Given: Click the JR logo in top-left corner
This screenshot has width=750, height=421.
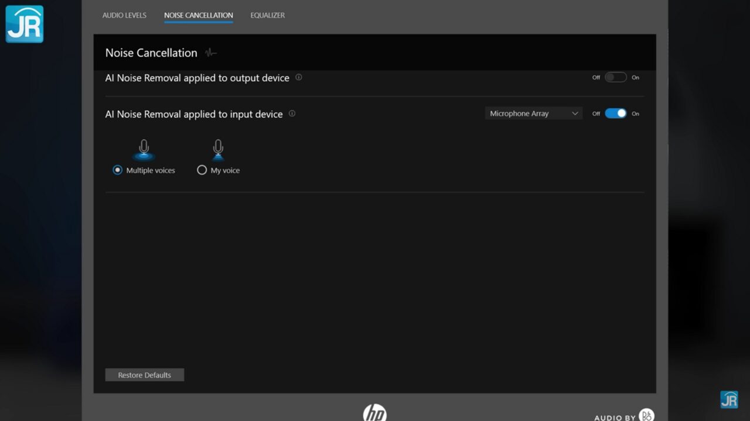Looking at the screenshot, I should click(x=25, y=24).
